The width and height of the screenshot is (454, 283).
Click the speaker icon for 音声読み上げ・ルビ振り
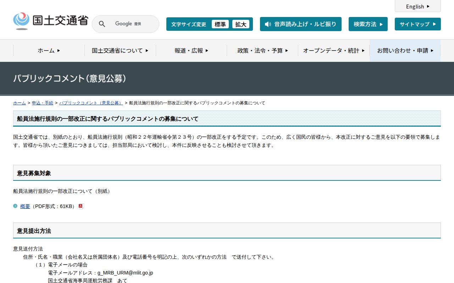pyautogui.click(x=268, y=24)
